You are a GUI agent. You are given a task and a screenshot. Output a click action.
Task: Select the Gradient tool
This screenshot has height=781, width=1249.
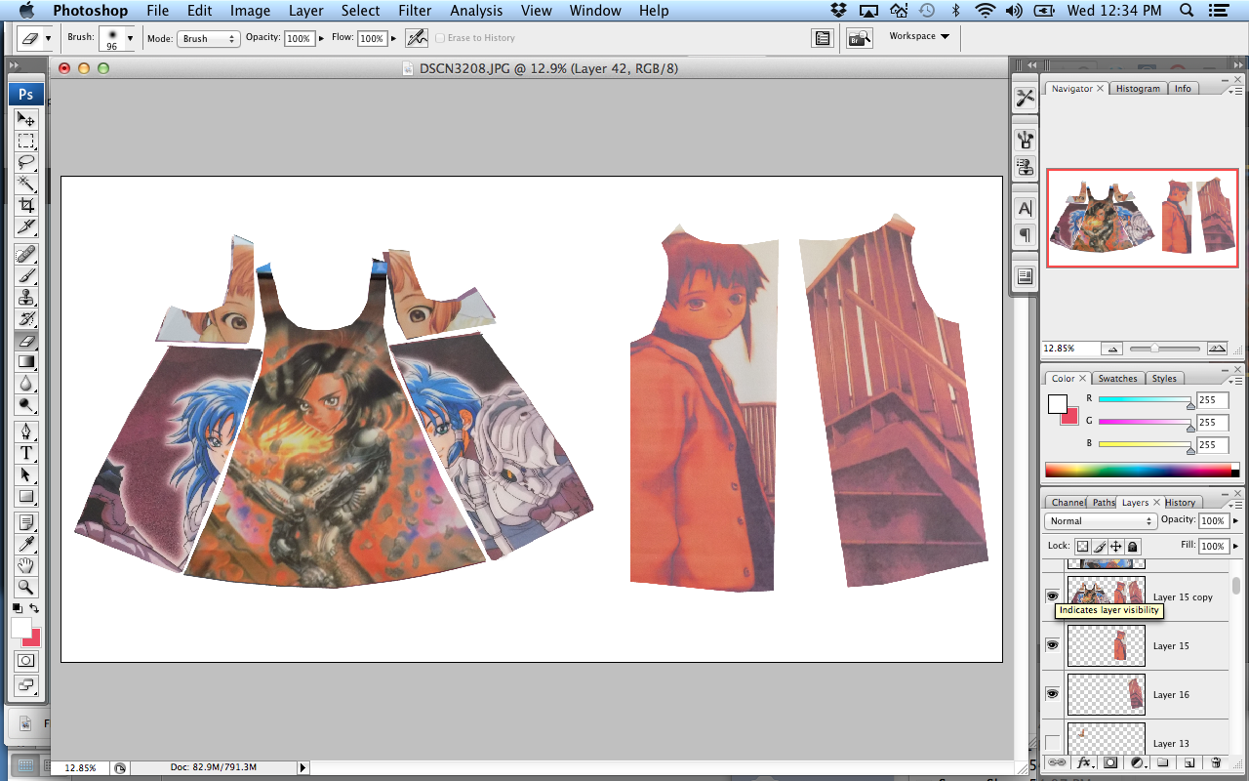pos(26,362)
